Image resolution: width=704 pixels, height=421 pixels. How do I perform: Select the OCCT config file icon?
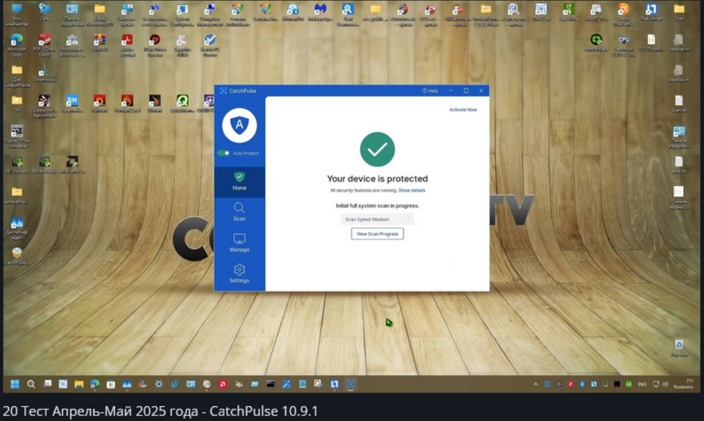click(x=651, y=43)
